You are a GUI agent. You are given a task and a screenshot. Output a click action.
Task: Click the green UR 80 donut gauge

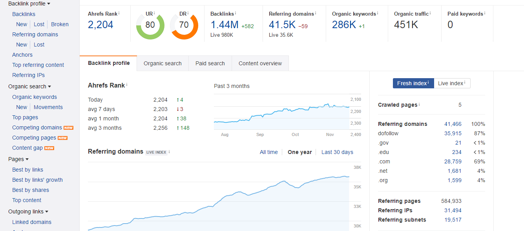[150, 25]
